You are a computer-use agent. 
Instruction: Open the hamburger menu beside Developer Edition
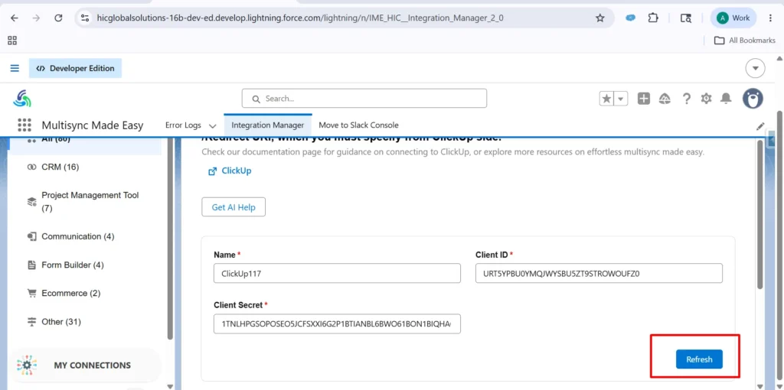point(15,68)
